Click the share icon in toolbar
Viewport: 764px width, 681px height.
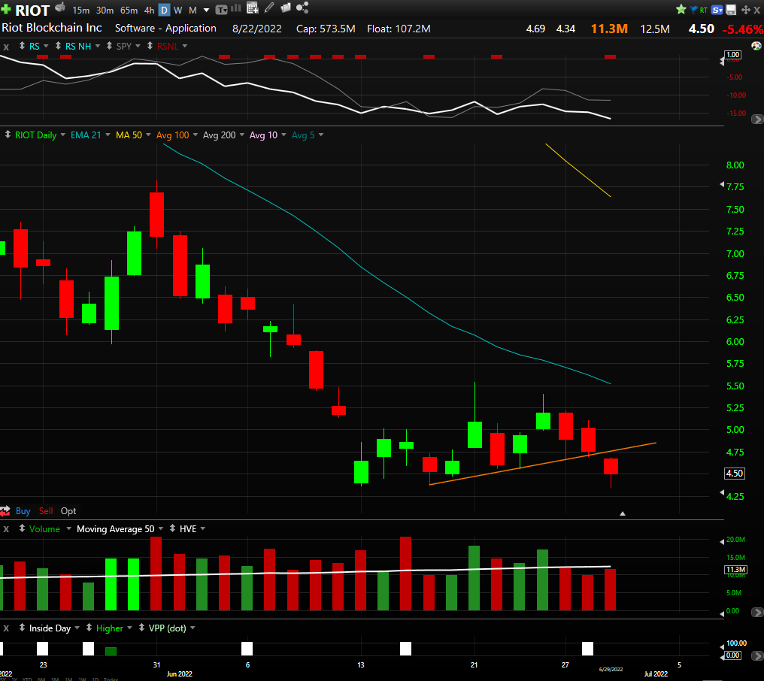point(302,8)
